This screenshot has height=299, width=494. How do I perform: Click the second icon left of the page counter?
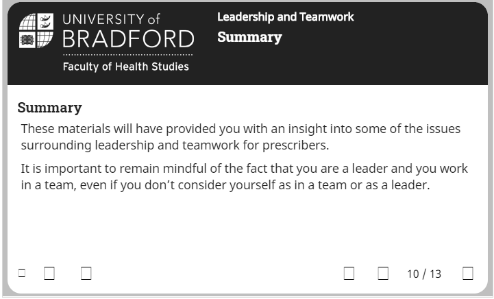point(349,273)
